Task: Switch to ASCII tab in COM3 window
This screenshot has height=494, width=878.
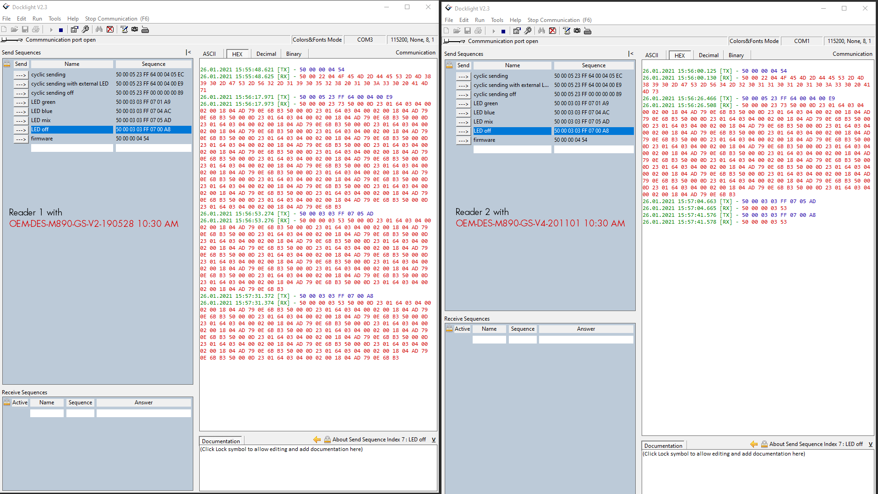Action: 209,54
